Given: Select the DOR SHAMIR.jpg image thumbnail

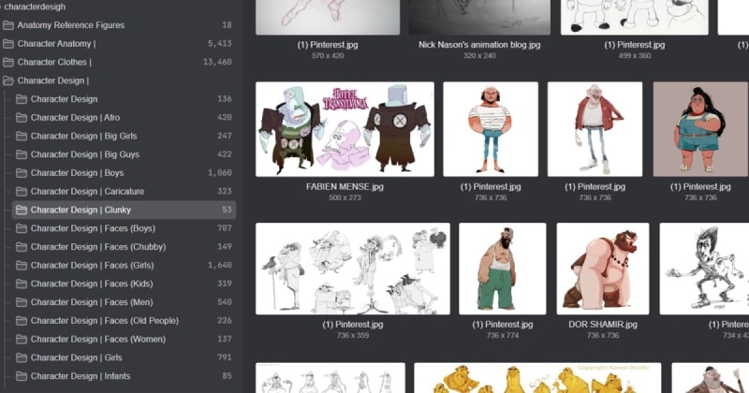Looking at the screenshot, I should coord(602,267).
